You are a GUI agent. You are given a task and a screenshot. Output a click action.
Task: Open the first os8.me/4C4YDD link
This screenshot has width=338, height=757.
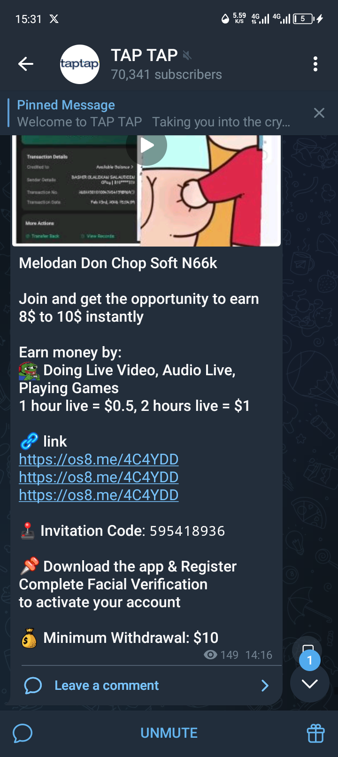99,459
